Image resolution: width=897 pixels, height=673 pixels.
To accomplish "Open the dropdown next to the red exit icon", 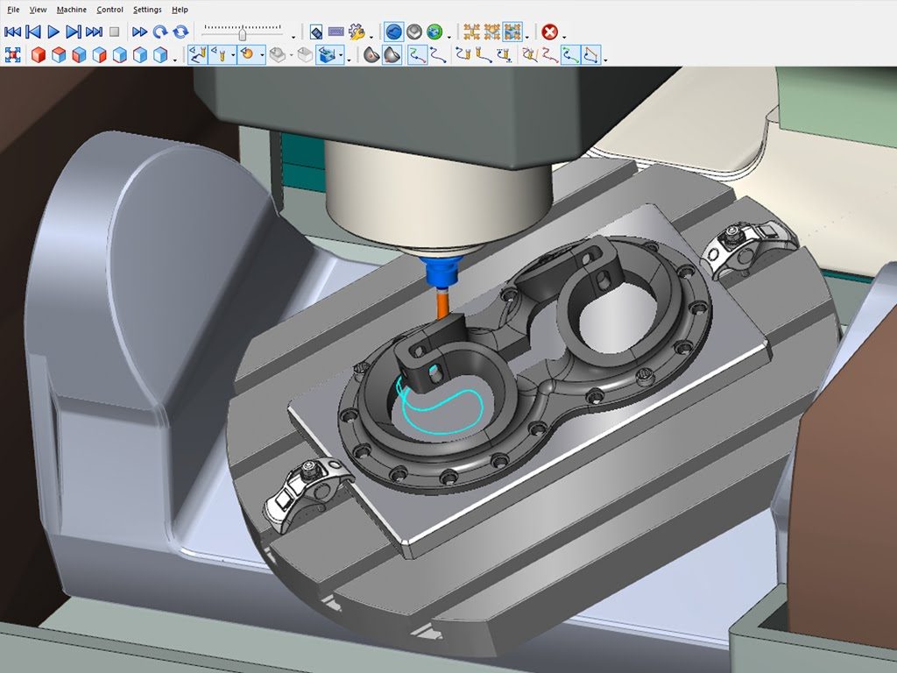I will [x=564, y=37].
